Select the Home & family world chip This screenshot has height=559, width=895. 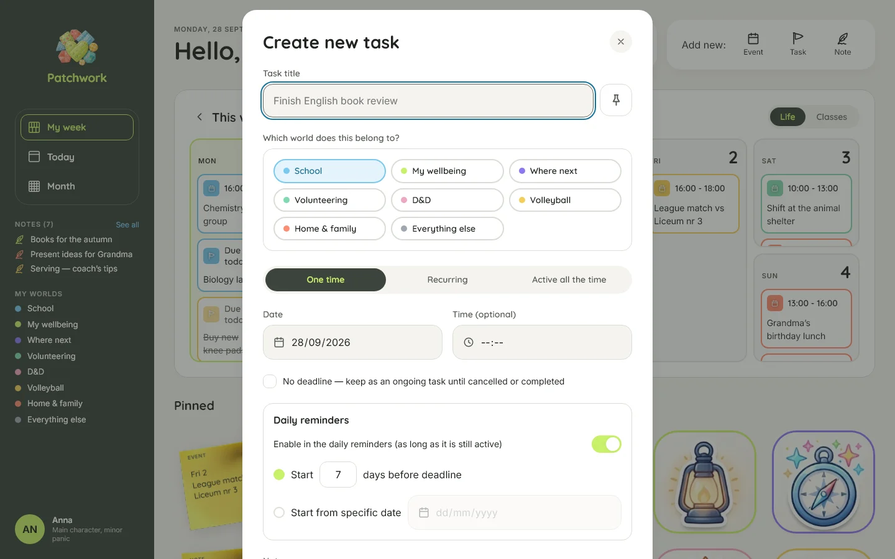pyautogui.click(x=329, y=229)
